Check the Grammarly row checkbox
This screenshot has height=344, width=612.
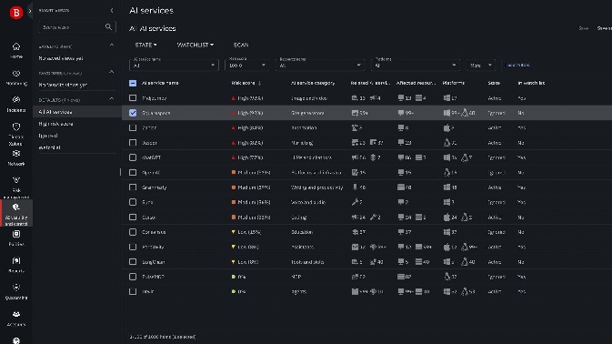click(133, 187)
